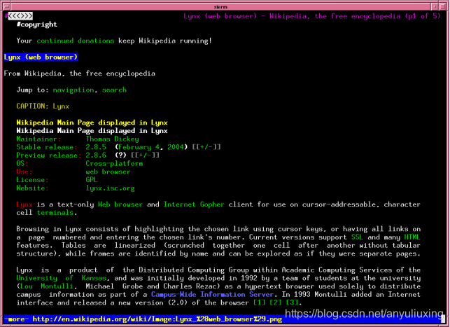Open the 'SSL' link
Viewport: 450px width, 327px height.
point(358,237)
